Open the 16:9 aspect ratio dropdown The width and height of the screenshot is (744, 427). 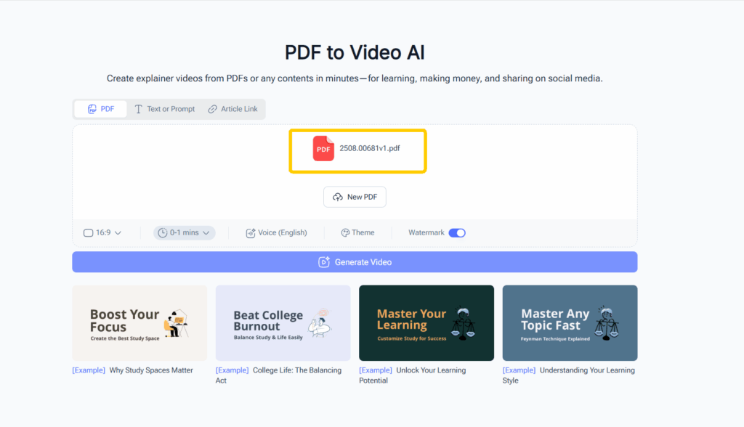click(x=102, y=232)
